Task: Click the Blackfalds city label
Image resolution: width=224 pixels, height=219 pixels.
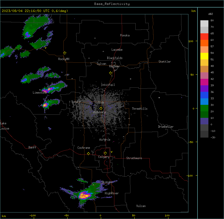Action: pos(115,58)
